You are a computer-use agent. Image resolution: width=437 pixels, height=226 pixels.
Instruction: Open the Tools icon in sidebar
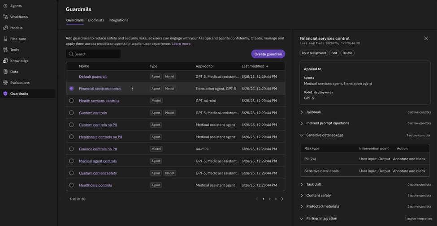(x=5, y=50)
